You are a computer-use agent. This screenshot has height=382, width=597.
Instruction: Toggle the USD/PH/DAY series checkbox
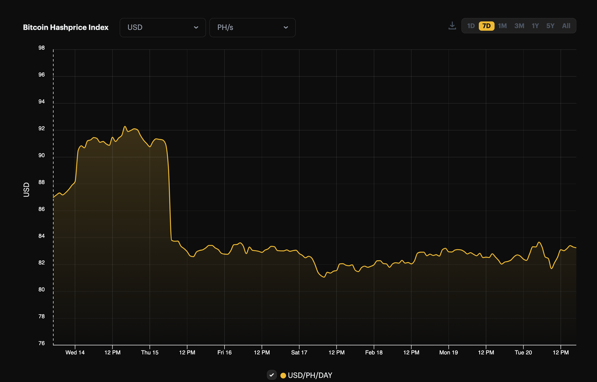pyautogui.click(x=271, y=375)
